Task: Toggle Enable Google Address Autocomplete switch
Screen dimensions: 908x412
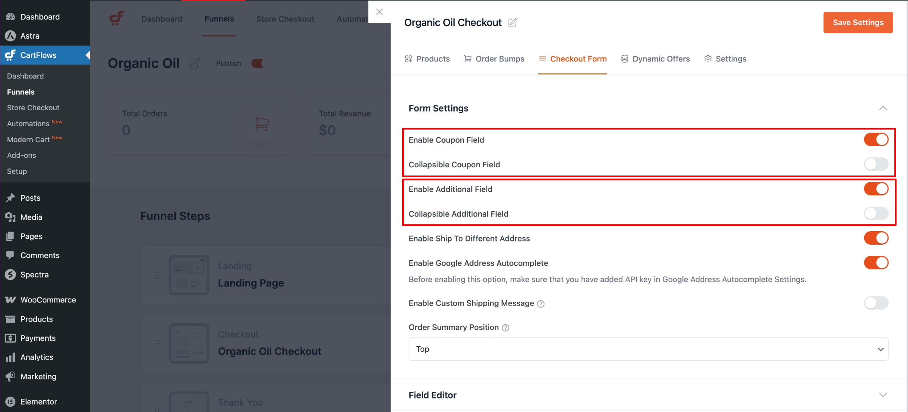Action: [x=876, y=263]
